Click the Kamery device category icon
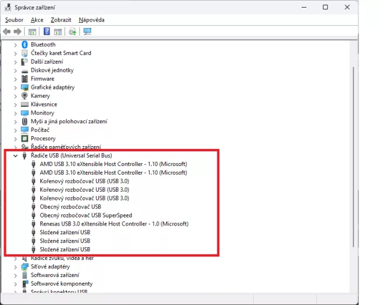The height and width of the screenshot is (305, 380). click(25, 96)
